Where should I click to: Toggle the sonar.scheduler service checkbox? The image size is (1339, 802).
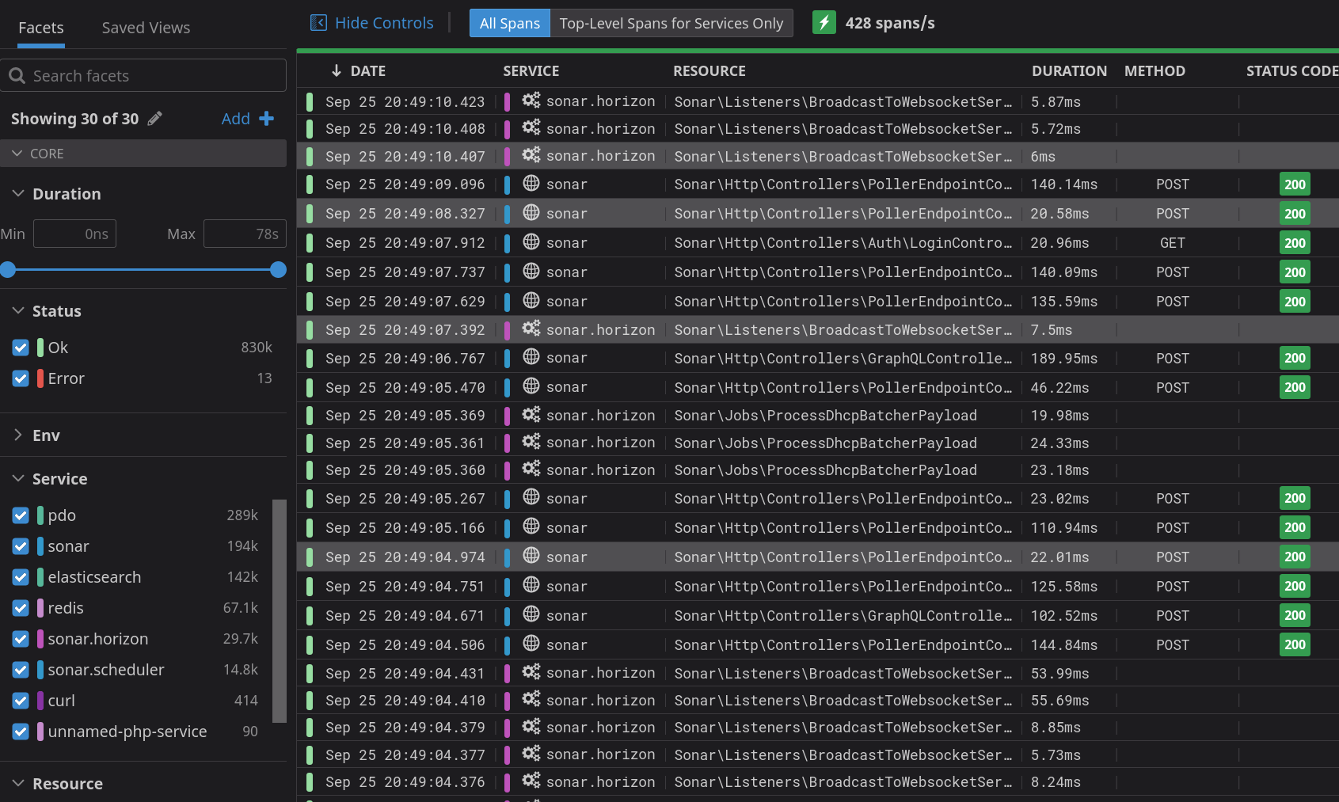[21, 670]
